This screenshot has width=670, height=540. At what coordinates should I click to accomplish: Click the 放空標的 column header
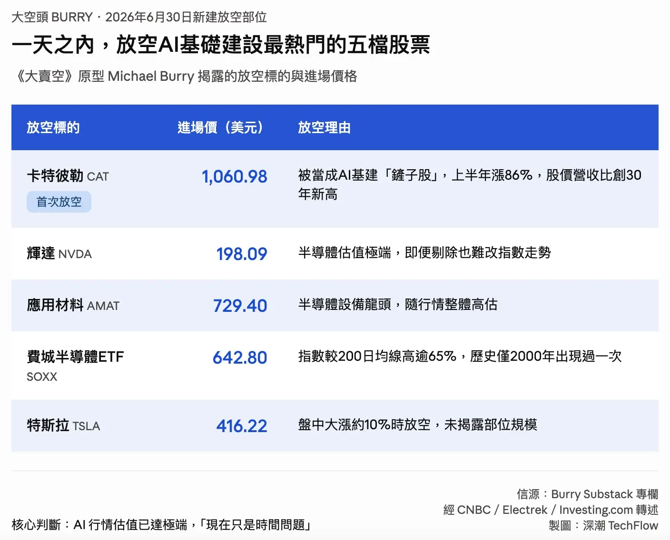(x=53, y=127)
